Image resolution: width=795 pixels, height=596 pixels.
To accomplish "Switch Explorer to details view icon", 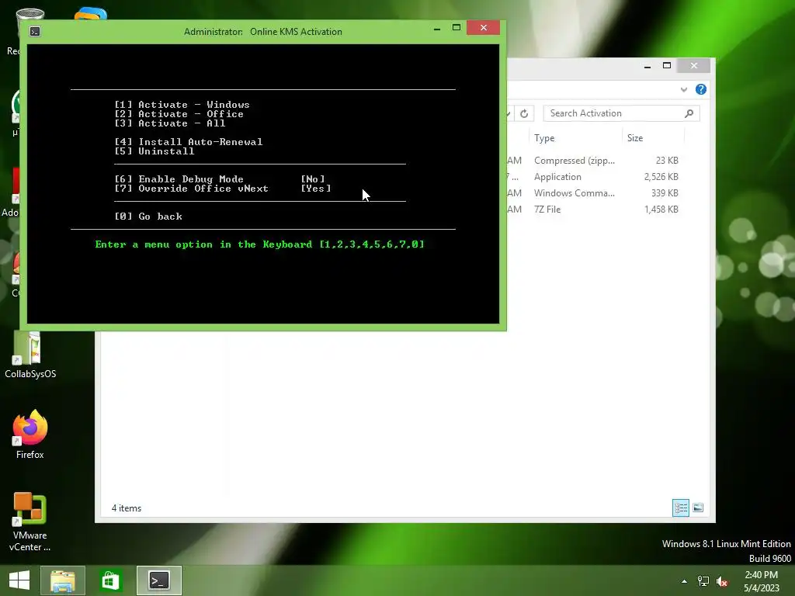I will click(680, 508).
